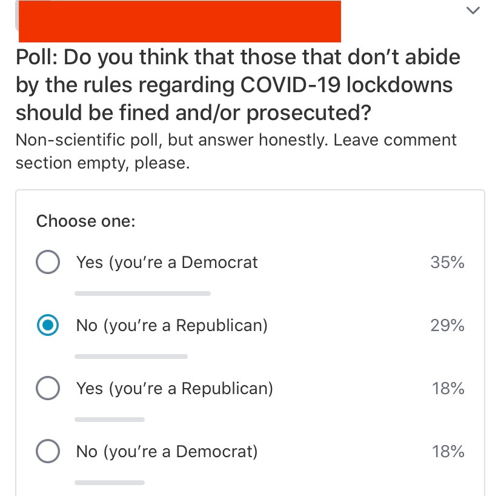
Task: Click the result bar under Yes Republican
Action: click(110, 419)
